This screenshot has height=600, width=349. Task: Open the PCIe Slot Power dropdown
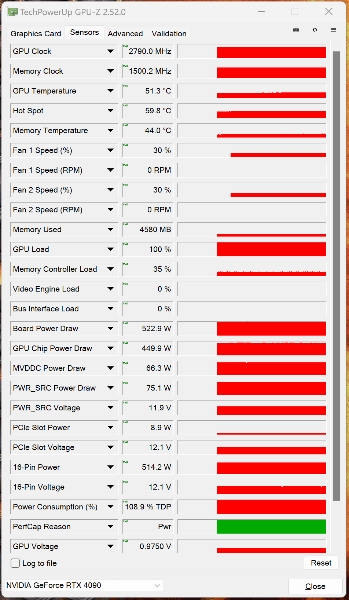point(110,428)
